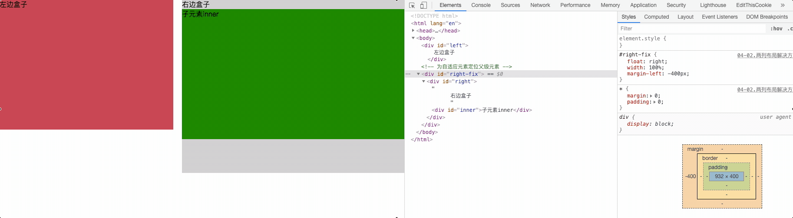Click the 932 × 400 content box
This screenshot has width=793, height=218.
726,176
